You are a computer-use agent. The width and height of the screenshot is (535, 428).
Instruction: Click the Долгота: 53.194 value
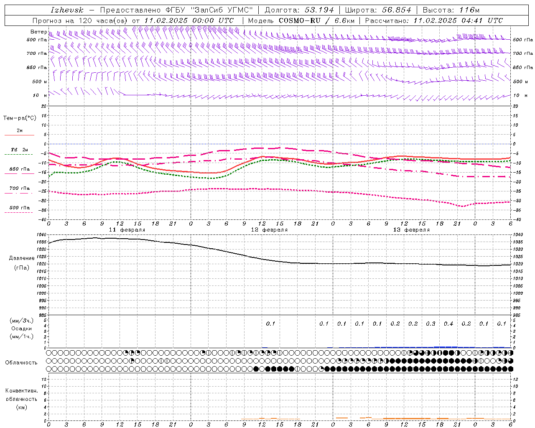(299, 10)
